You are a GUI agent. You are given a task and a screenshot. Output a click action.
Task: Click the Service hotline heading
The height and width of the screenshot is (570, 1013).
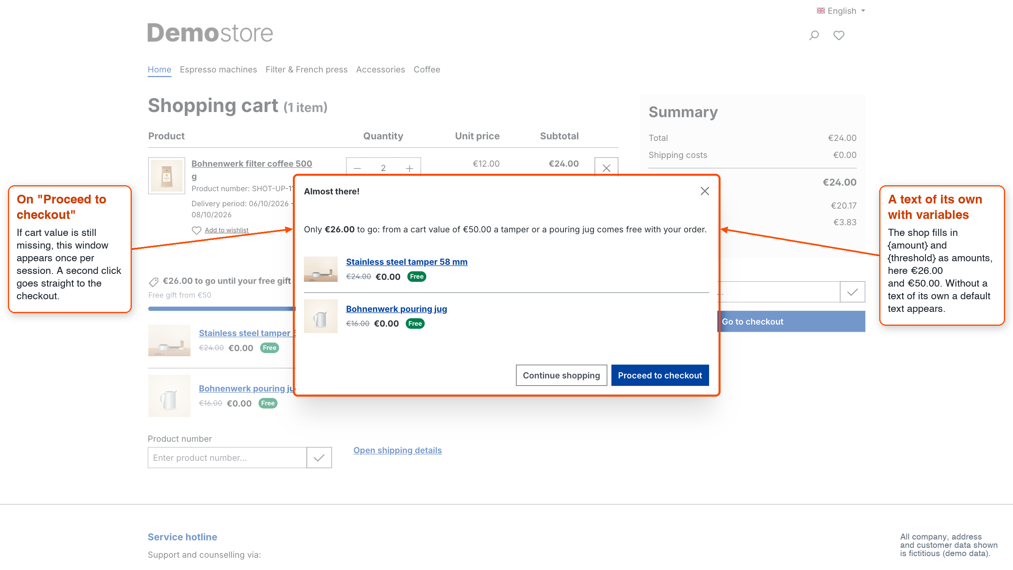[182, 537]
